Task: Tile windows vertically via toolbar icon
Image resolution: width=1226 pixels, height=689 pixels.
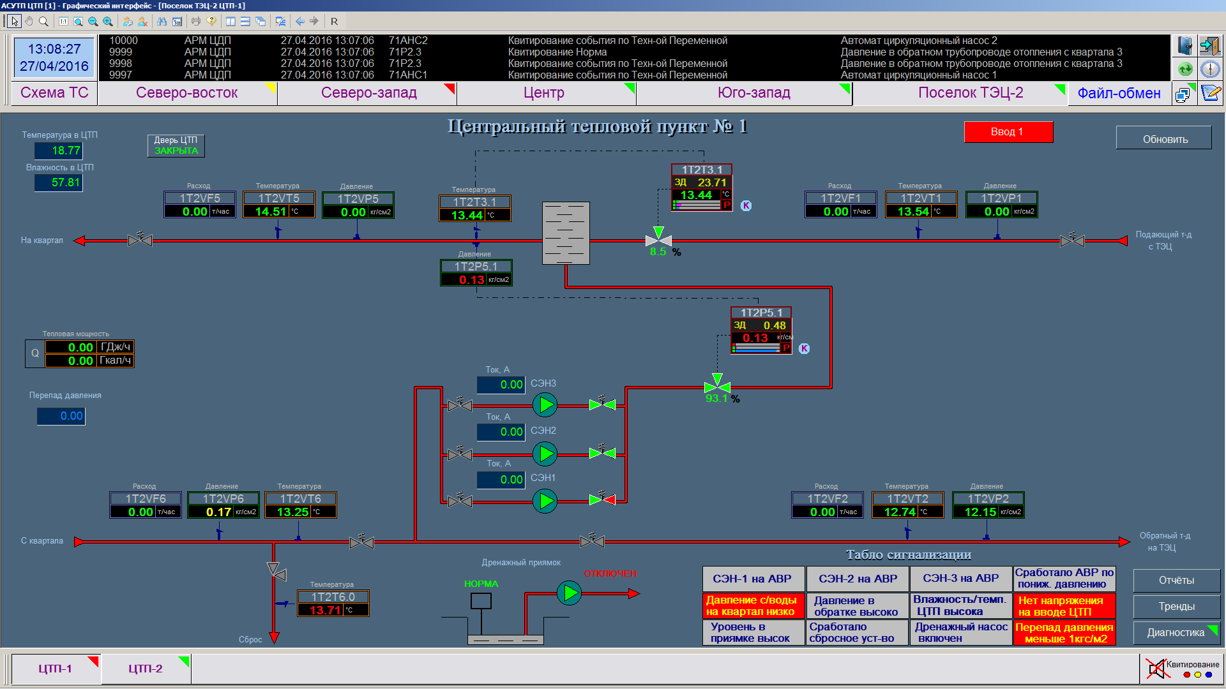Action: 231,21
